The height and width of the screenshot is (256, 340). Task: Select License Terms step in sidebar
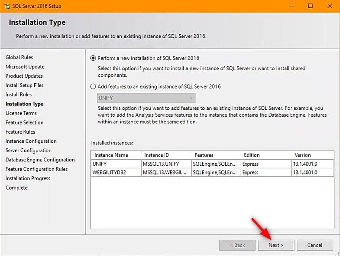pos(21,113)
